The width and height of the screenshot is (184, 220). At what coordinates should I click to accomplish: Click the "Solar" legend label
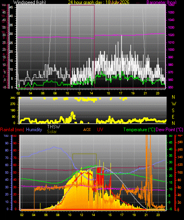click(x=52, y=132)
